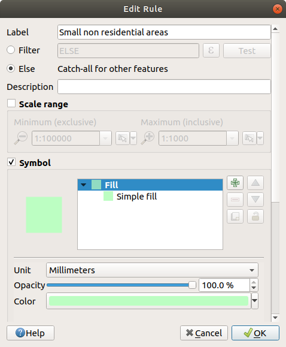
Task: Click the duplicate symbol layer icon
Action: [x=235, y=216]
